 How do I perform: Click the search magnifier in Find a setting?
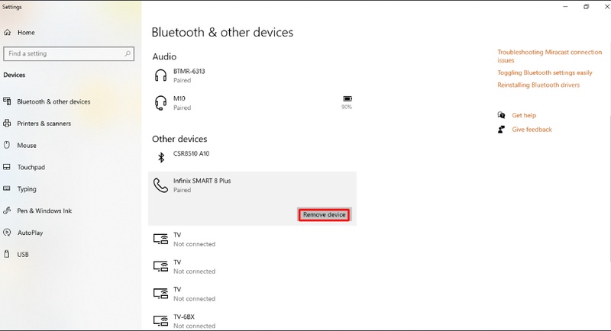(128, 53)
